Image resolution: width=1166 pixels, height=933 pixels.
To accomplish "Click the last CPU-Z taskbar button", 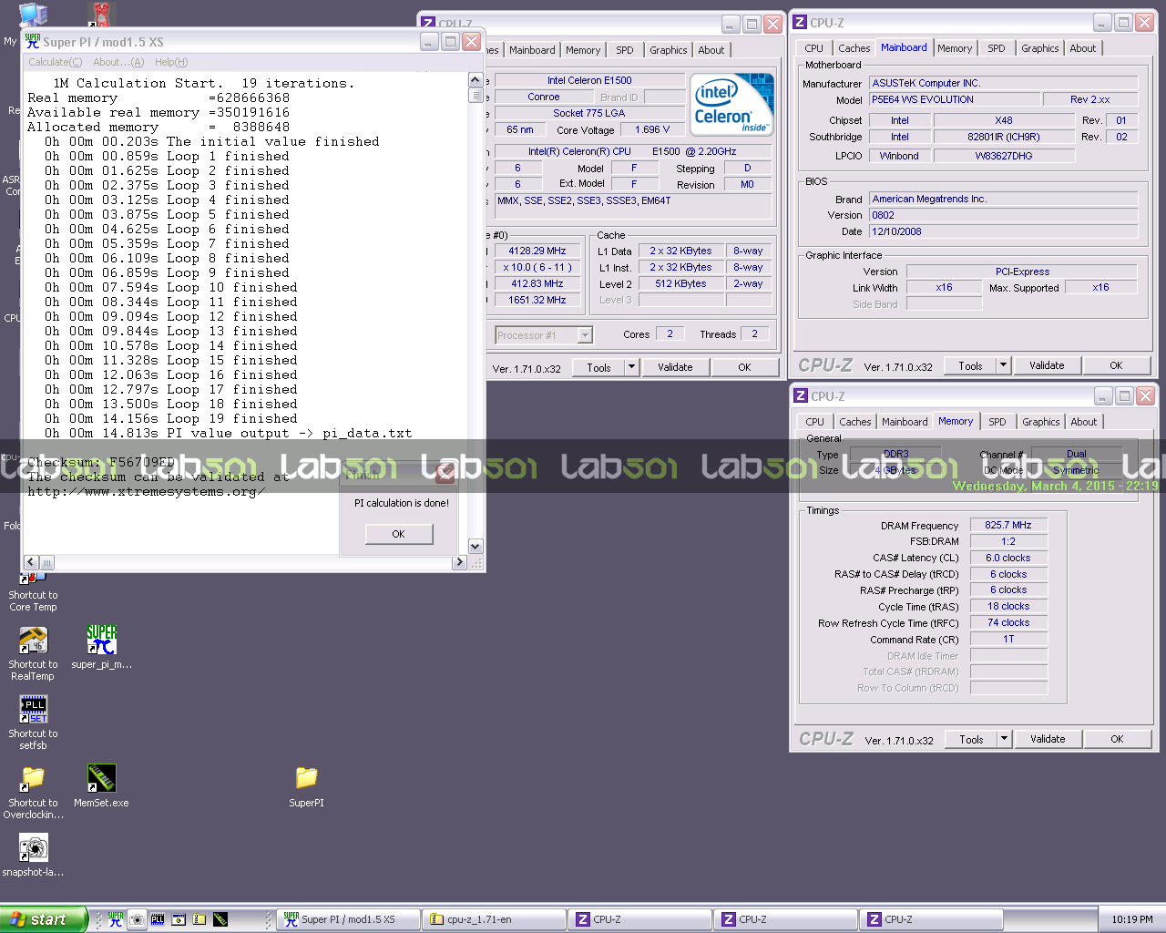I will 932,919.
